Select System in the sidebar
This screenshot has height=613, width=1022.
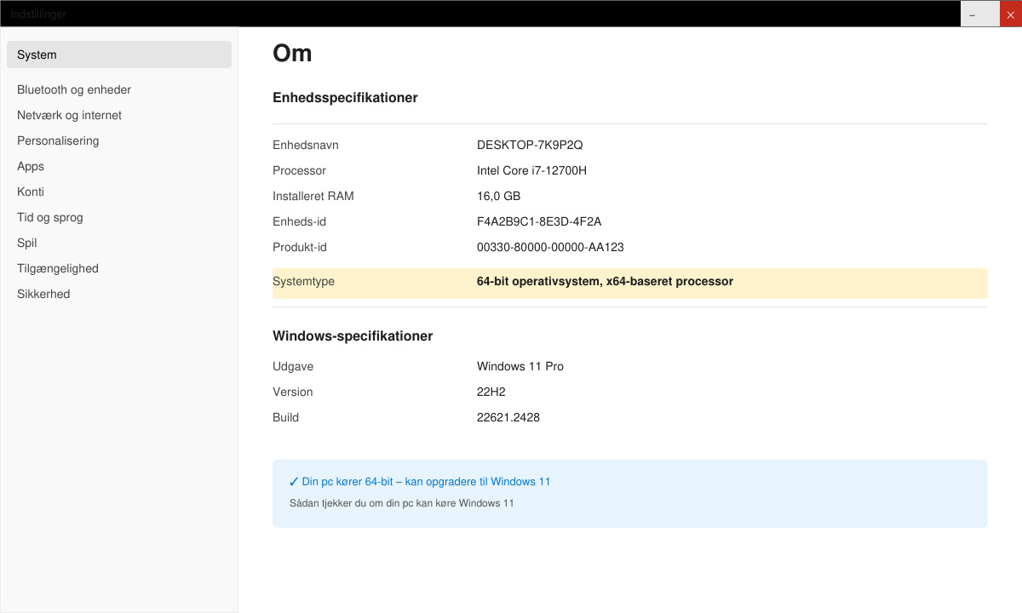[x=119, y=54]
